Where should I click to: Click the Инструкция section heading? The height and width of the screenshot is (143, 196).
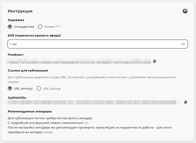coord(20,11)
